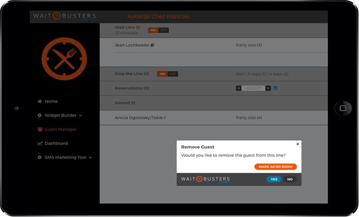
Task: Go to previous reservation date arrow
Action: tap(239, 88)
